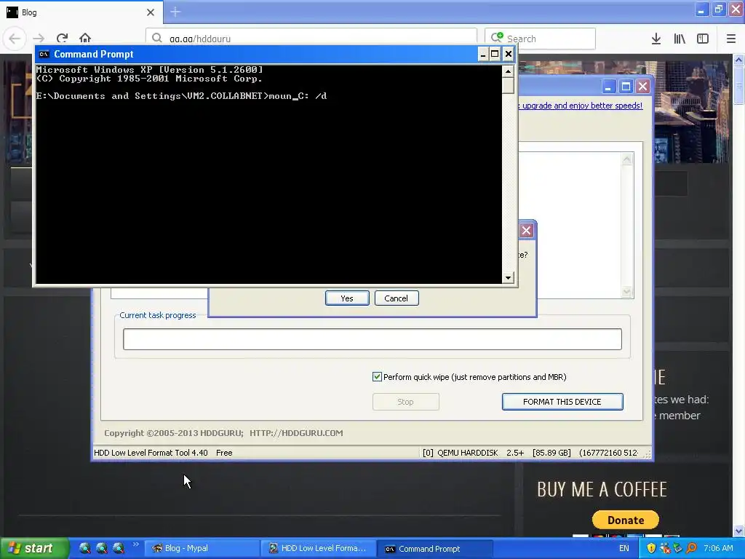Open a new browser tab with plus
The width and height of the screenshot is (745, 559).
175,12
